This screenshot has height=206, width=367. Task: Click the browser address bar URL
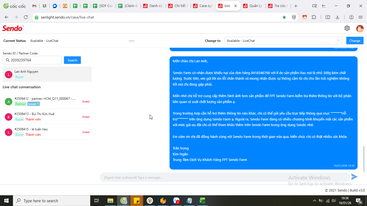click(67, 17)
